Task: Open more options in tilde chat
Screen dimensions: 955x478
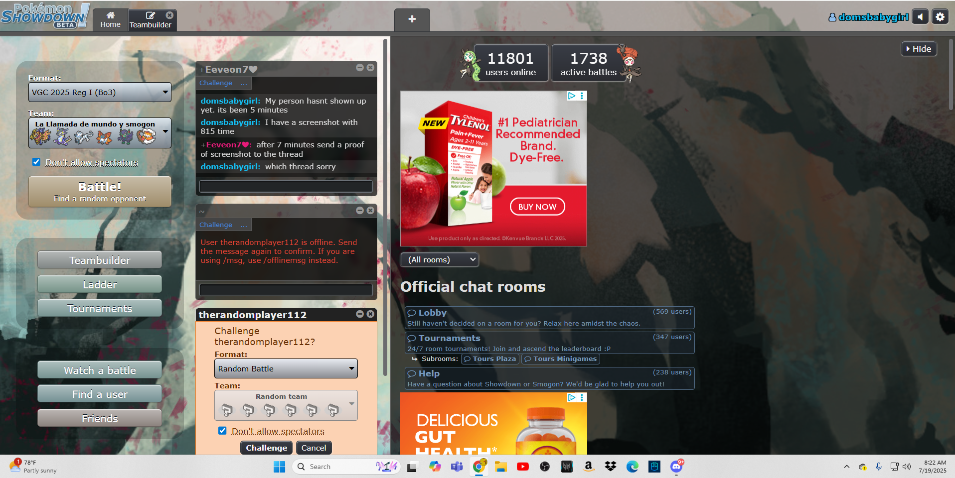Action: [244, 225]
